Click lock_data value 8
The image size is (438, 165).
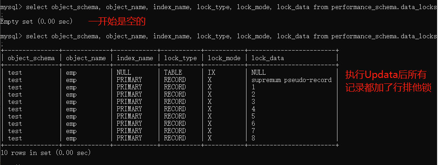click(253, 138)
